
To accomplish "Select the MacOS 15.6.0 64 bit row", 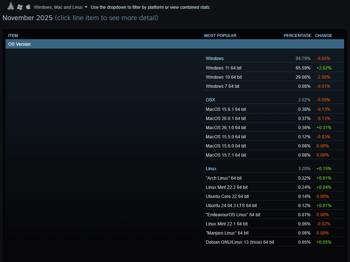I will coord(273,146).
